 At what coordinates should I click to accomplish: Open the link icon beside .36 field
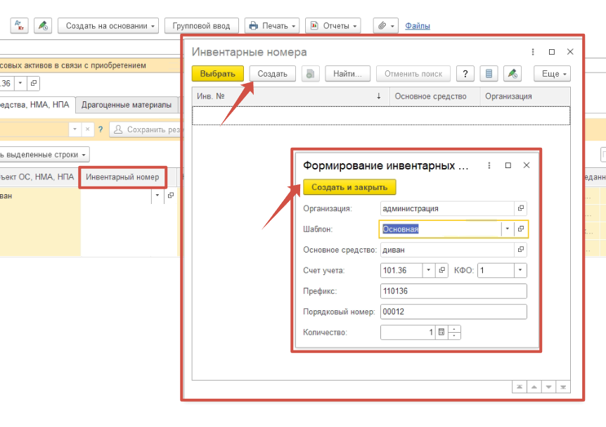(34, 83)
